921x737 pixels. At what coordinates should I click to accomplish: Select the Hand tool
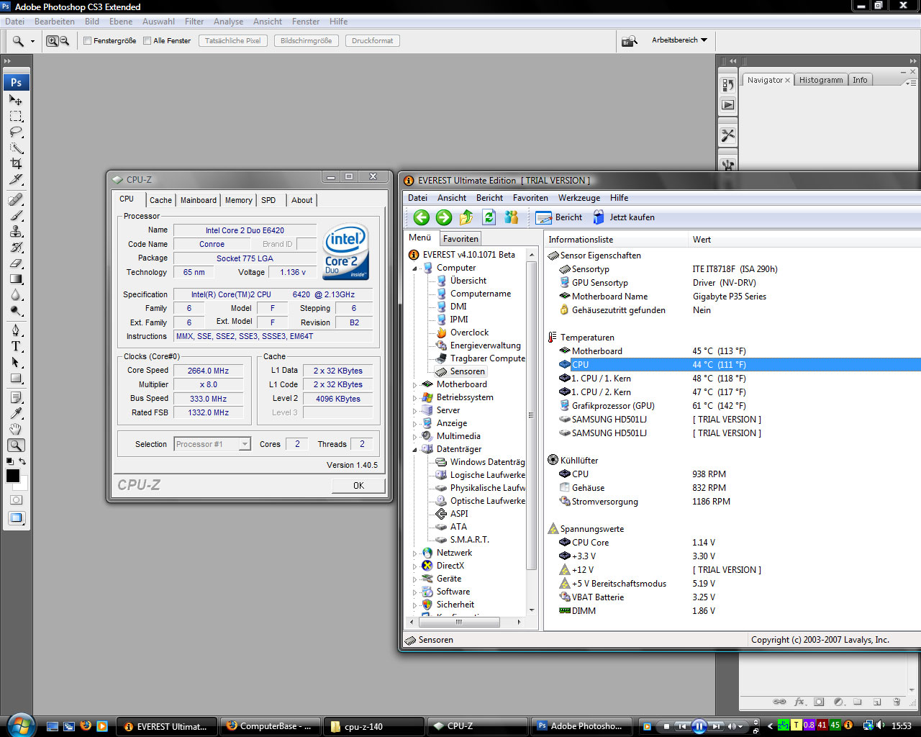coord(16,429)
